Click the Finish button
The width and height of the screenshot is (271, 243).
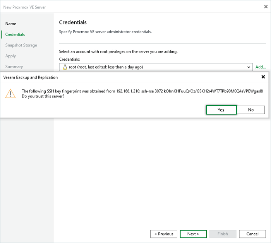223,234
